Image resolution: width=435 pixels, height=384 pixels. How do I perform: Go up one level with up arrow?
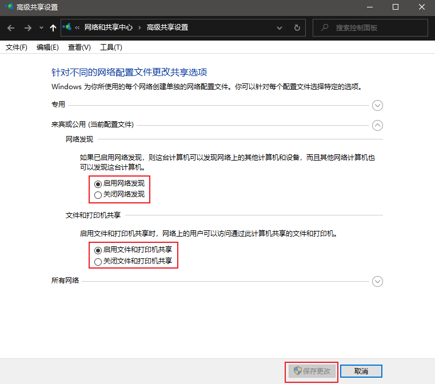point(53,28)
